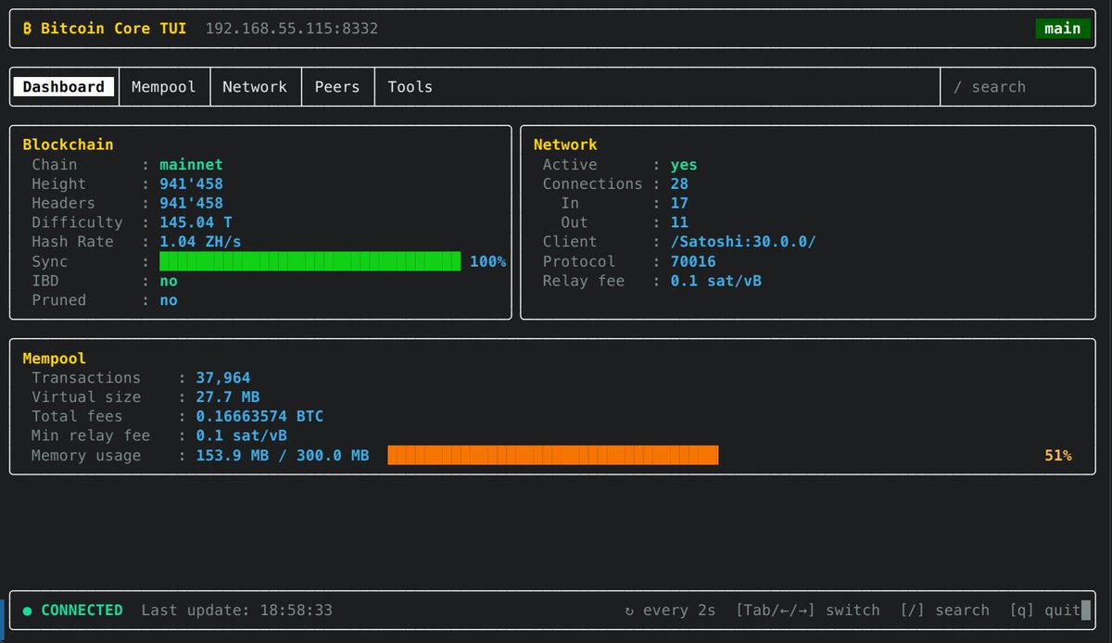Viewport: 1112px width, 643px height.
Task: Click the Difficulty label
Action: (77, 222)
